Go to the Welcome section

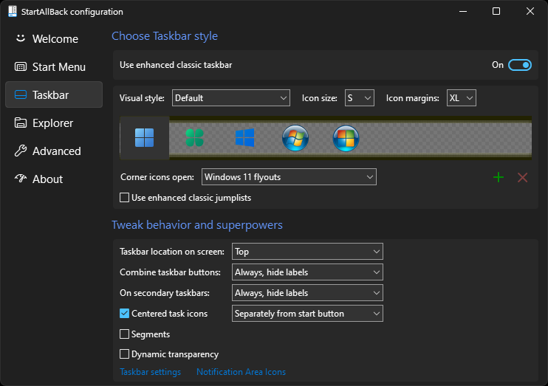(x=54, y=38)
